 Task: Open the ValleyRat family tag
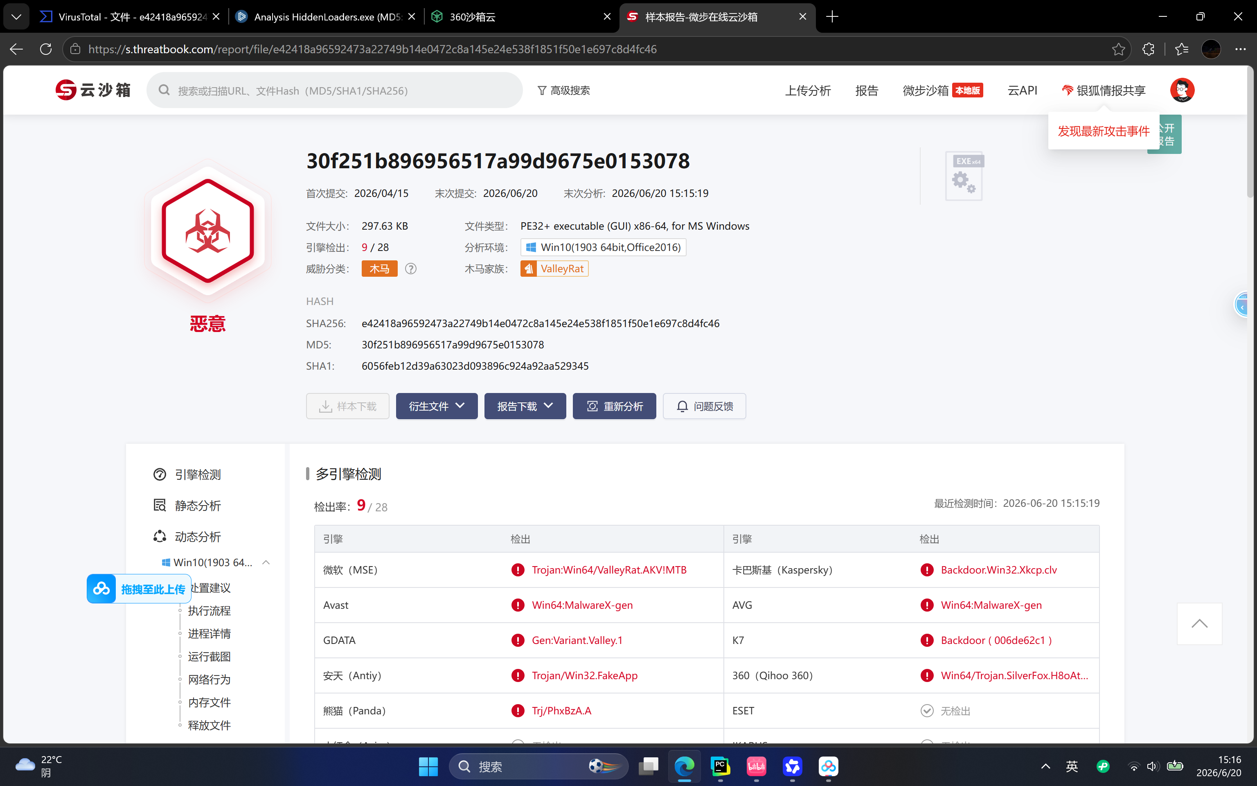click(554, 269)
